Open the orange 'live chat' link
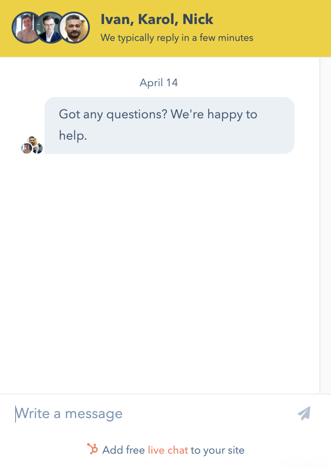 point(168,450)
